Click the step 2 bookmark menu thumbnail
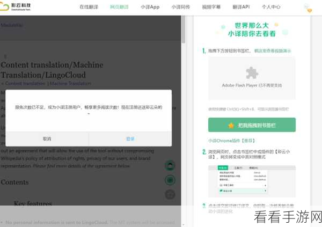This screenshot has width=322, height=227. pos(252,181)
